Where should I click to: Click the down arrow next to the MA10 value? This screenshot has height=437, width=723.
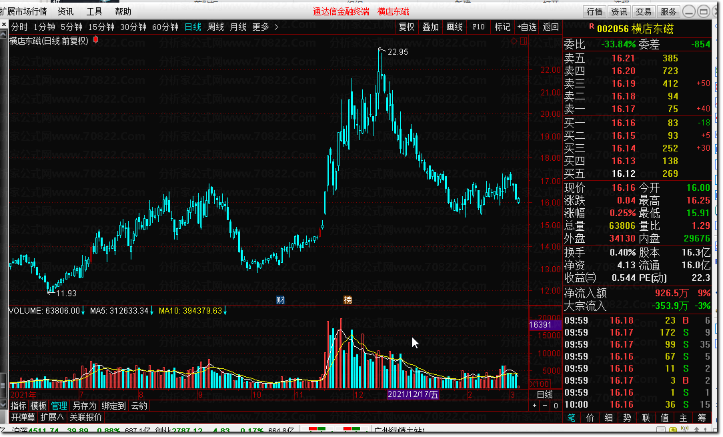(225, 311)
